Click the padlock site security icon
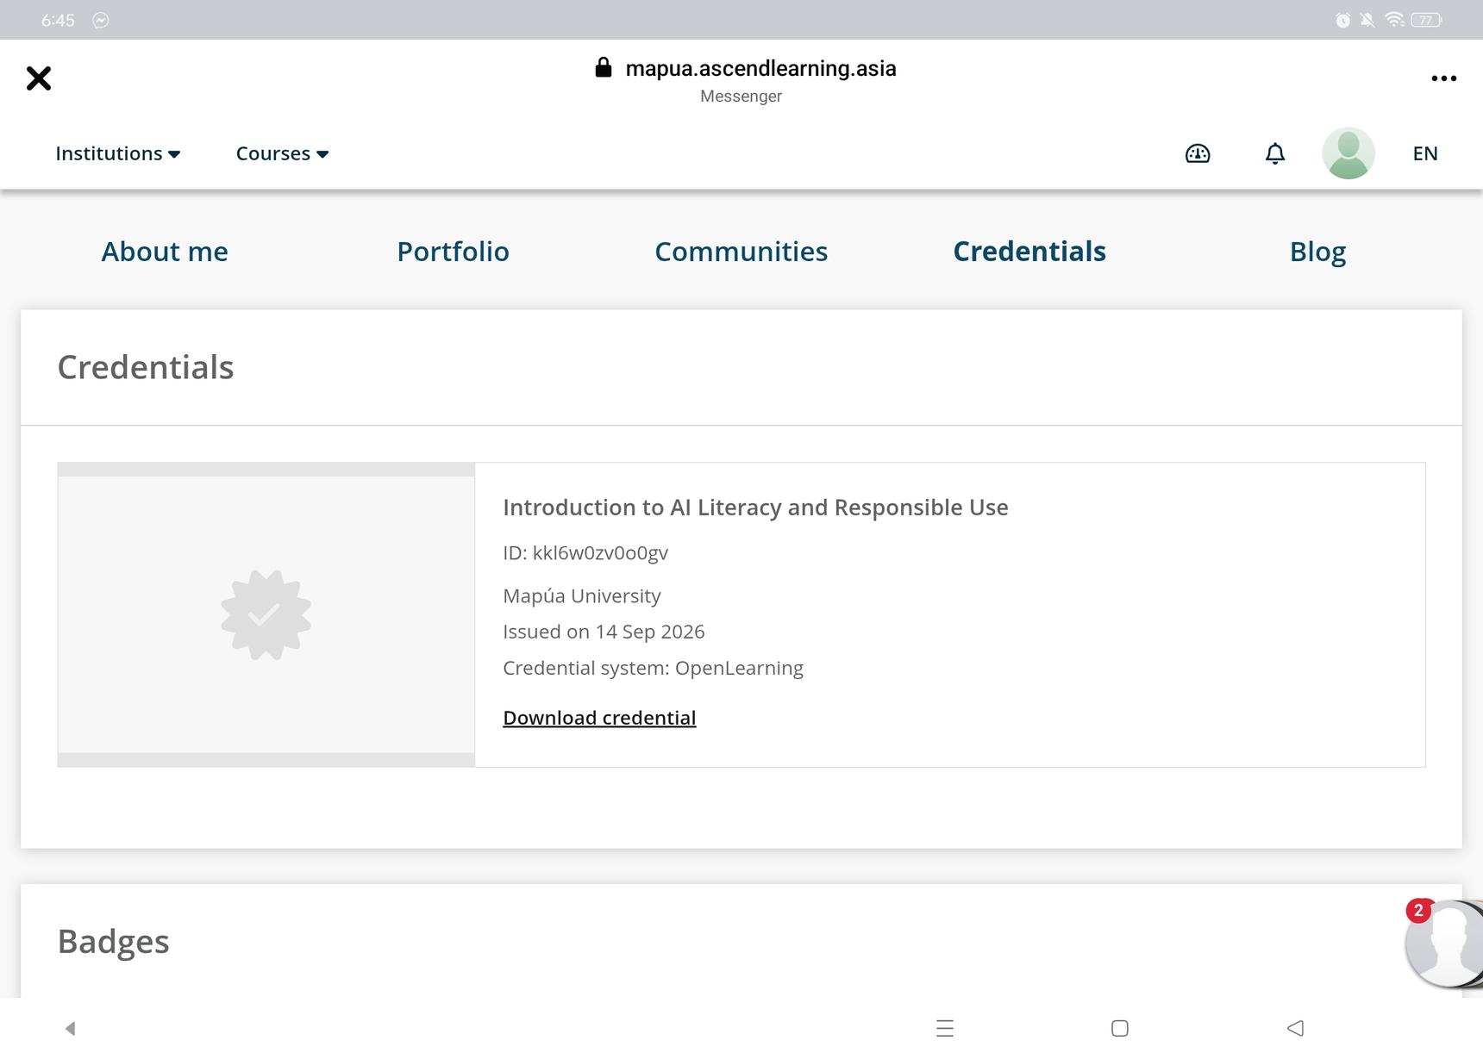This screenshot has width=1483, height=1059. point(604,67)
